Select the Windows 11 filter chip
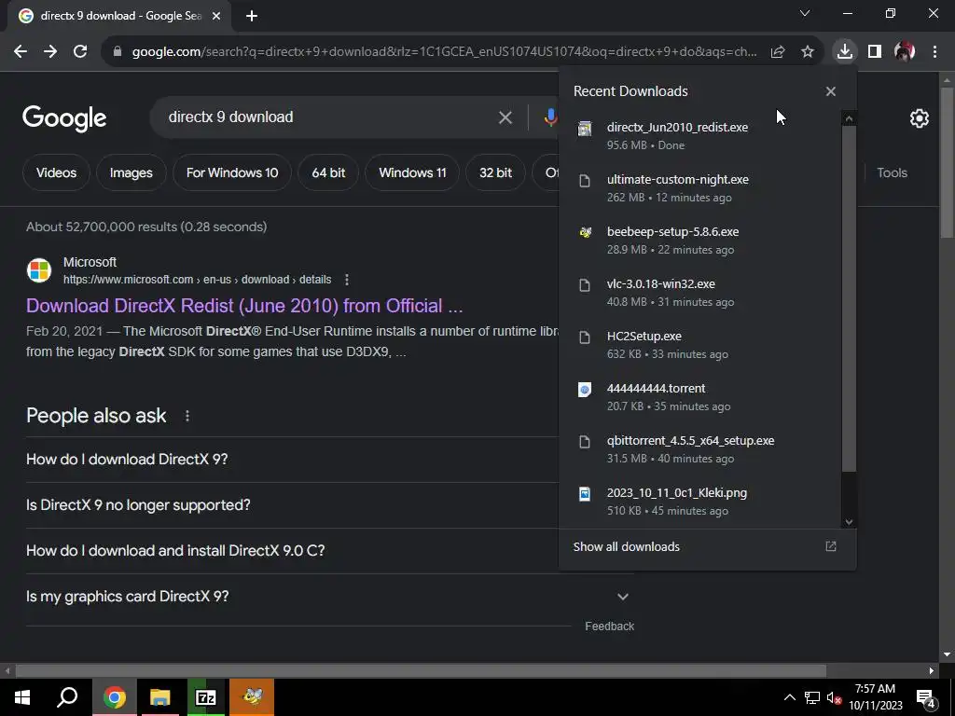955x716 pixels. coord(412,172)
